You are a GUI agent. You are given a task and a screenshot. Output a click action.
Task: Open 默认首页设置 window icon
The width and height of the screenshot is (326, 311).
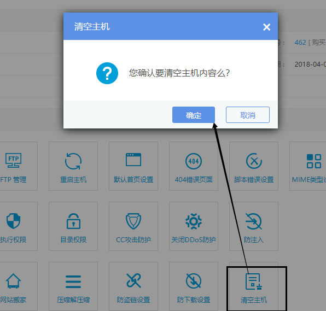coord(133,160)
